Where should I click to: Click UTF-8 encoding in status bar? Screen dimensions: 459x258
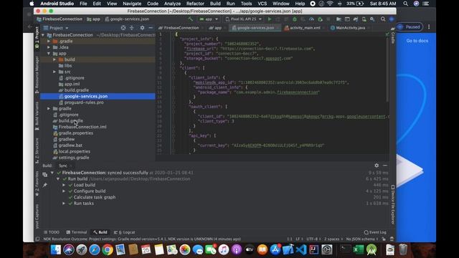tap(313, 239)
